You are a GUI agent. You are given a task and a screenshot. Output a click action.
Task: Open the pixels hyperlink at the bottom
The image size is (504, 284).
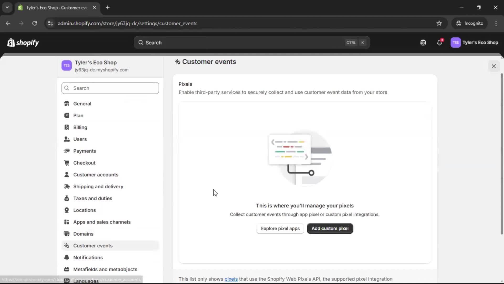pyautogui.click(x=231, y=279)
